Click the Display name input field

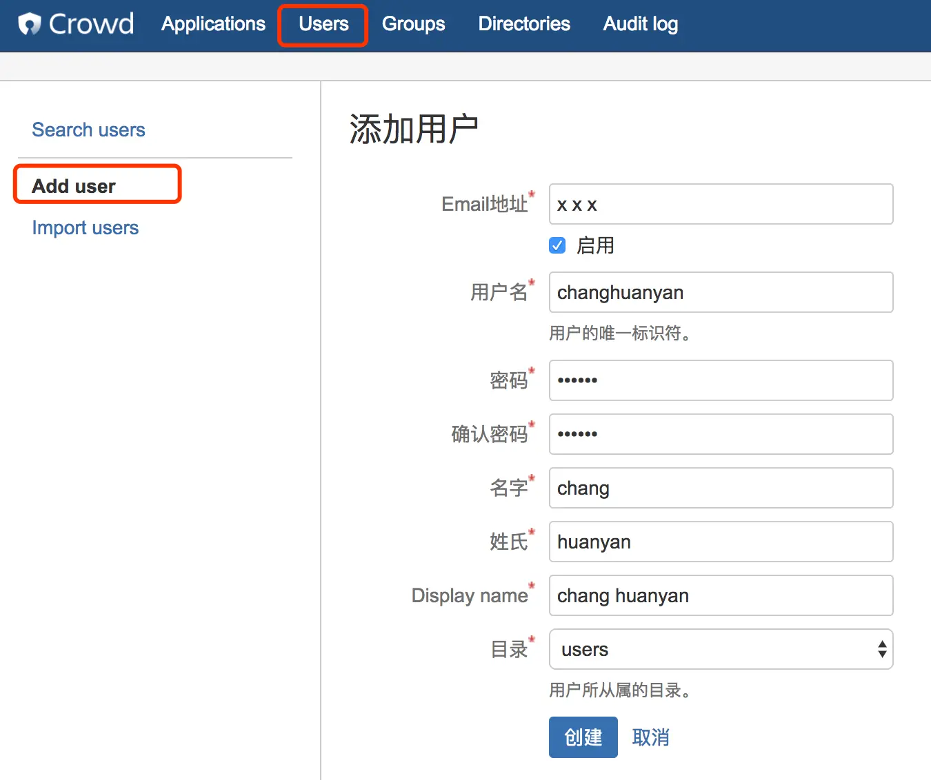coord(721,595)
